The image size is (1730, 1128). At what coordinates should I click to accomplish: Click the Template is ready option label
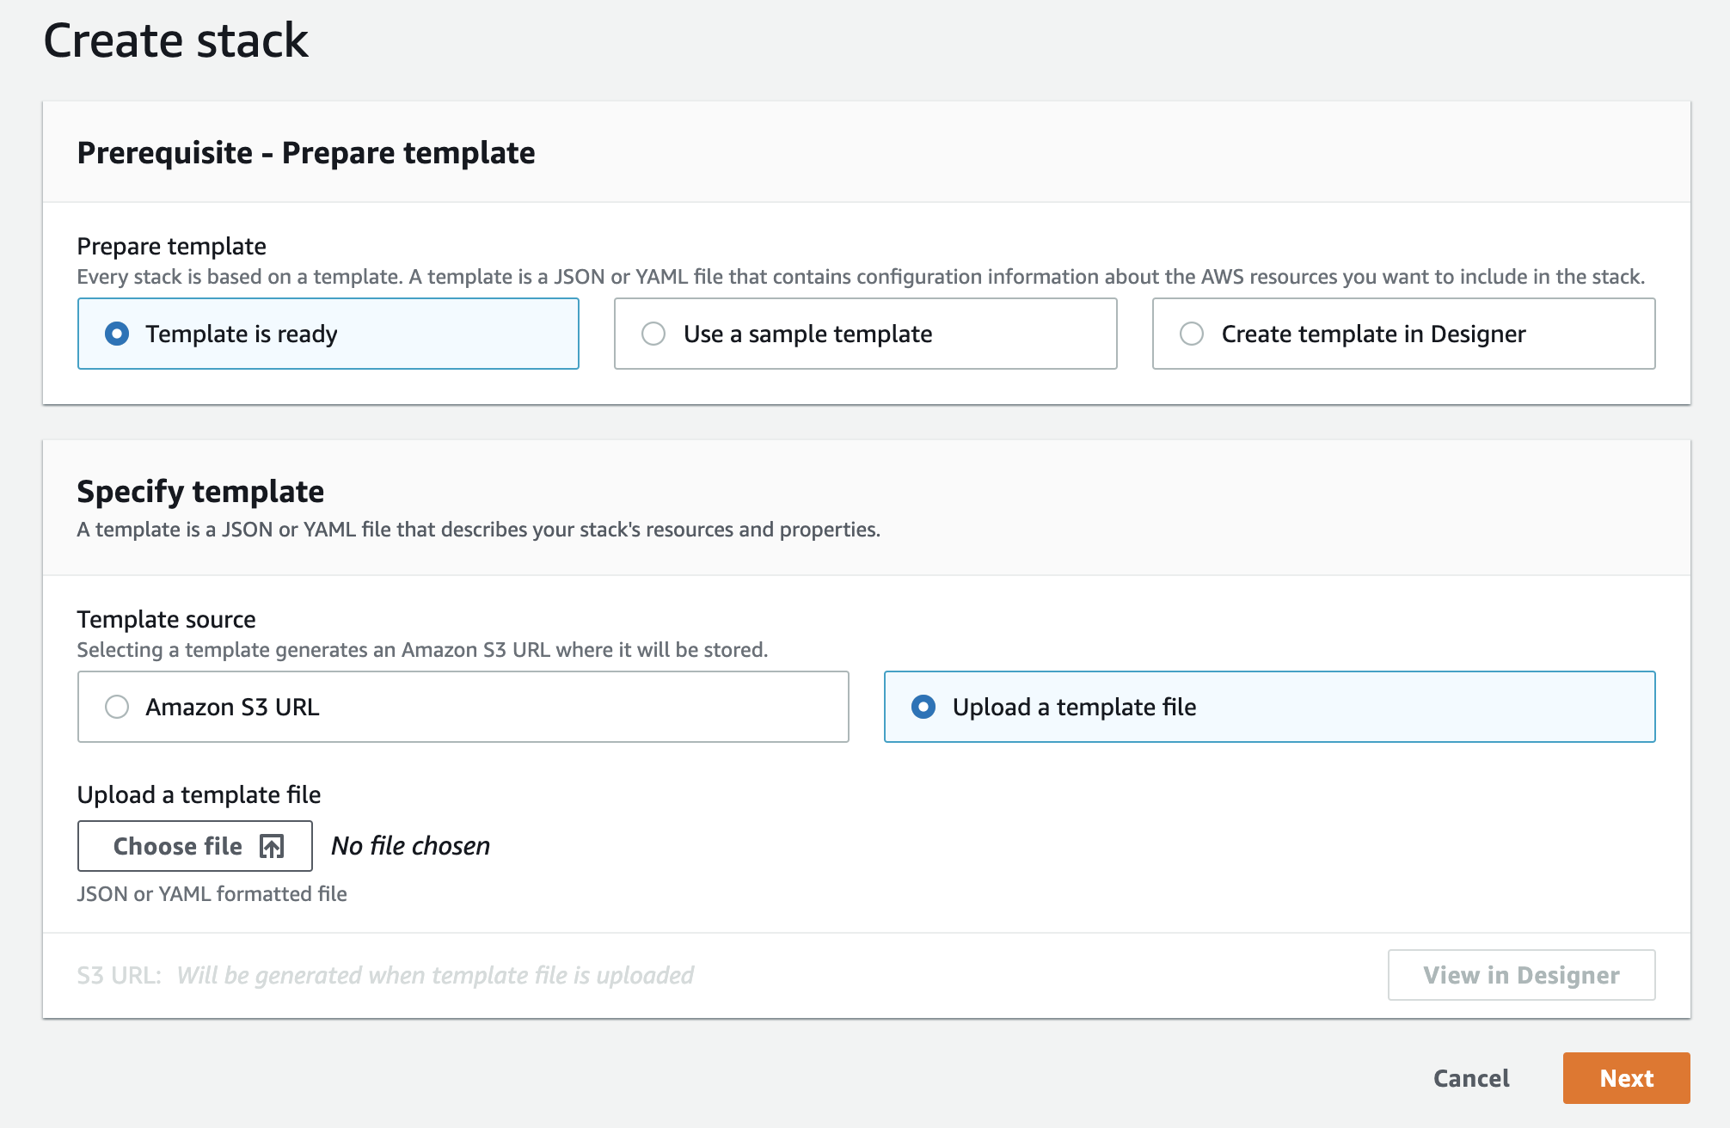[242, 334]
